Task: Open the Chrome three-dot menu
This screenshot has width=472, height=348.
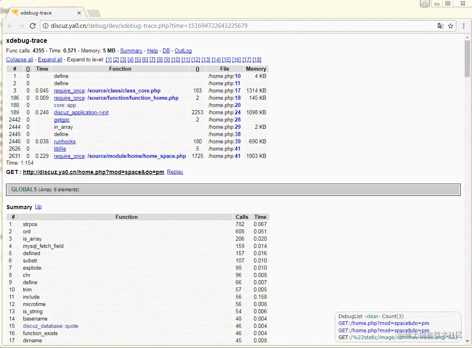Action: 464,26
